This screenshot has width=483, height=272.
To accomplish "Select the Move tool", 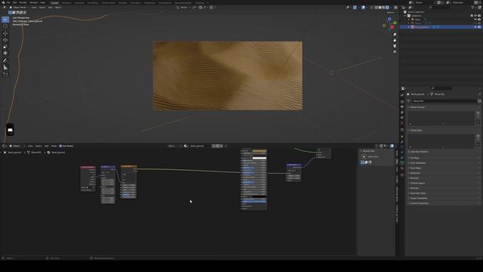I will pos(5,33).
